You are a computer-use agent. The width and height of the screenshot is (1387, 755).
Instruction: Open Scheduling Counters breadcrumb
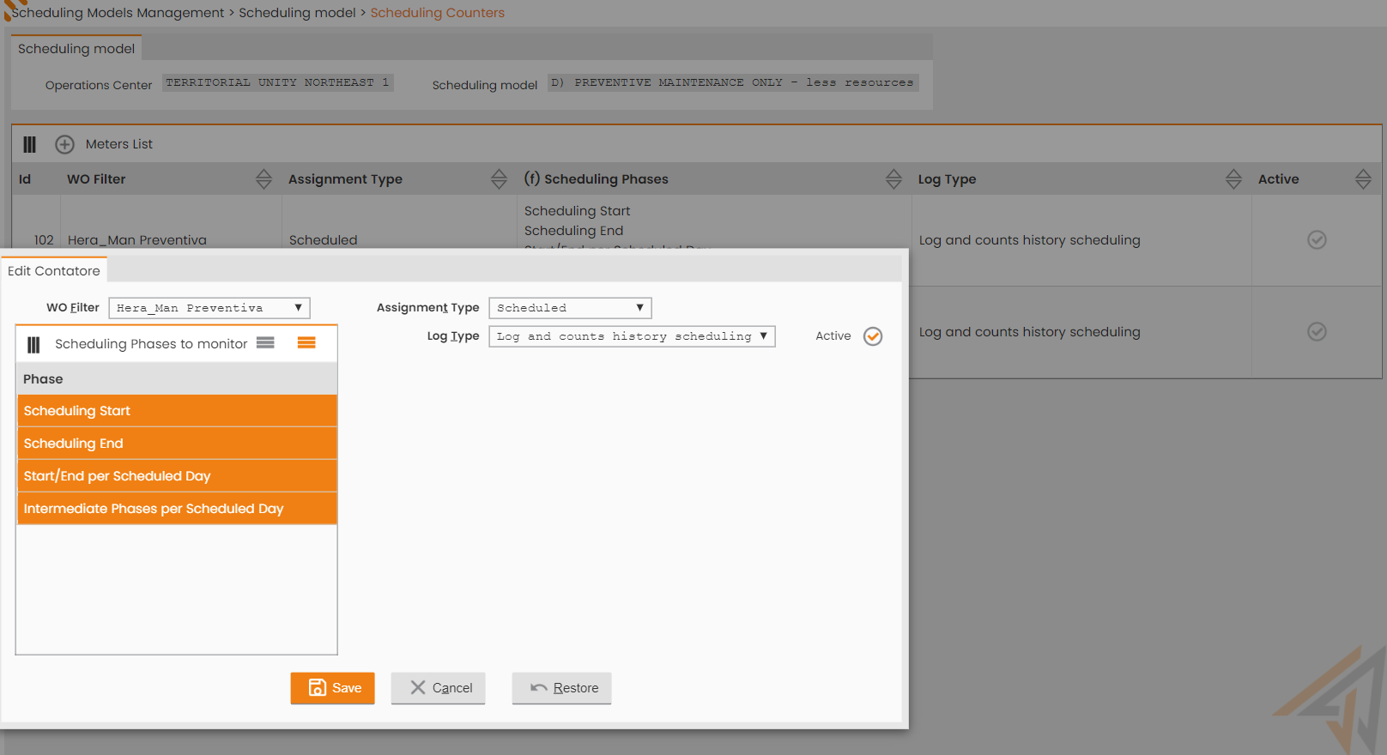(x=437, y=13)
